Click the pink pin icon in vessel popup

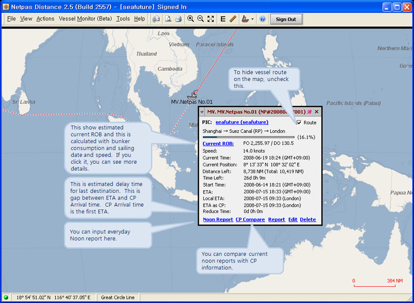pyautogui.click(x=309, y=112)
